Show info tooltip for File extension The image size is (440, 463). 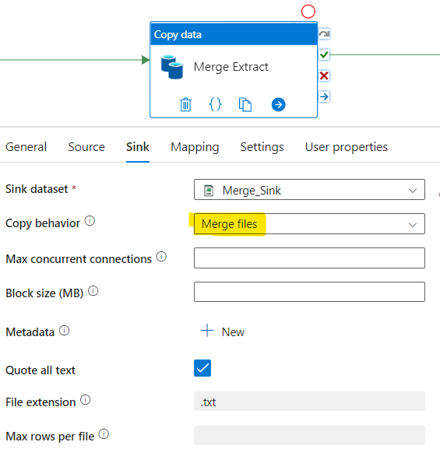pyautogui.click(x=86, y=400)
